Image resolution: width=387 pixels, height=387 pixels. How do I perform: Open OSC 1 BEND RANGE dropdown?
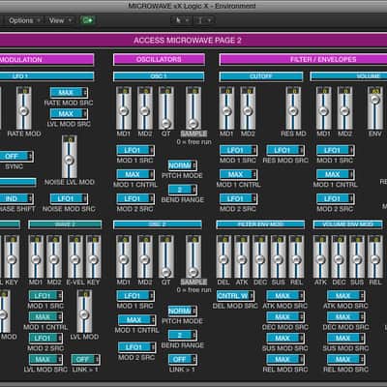(182, 190)
